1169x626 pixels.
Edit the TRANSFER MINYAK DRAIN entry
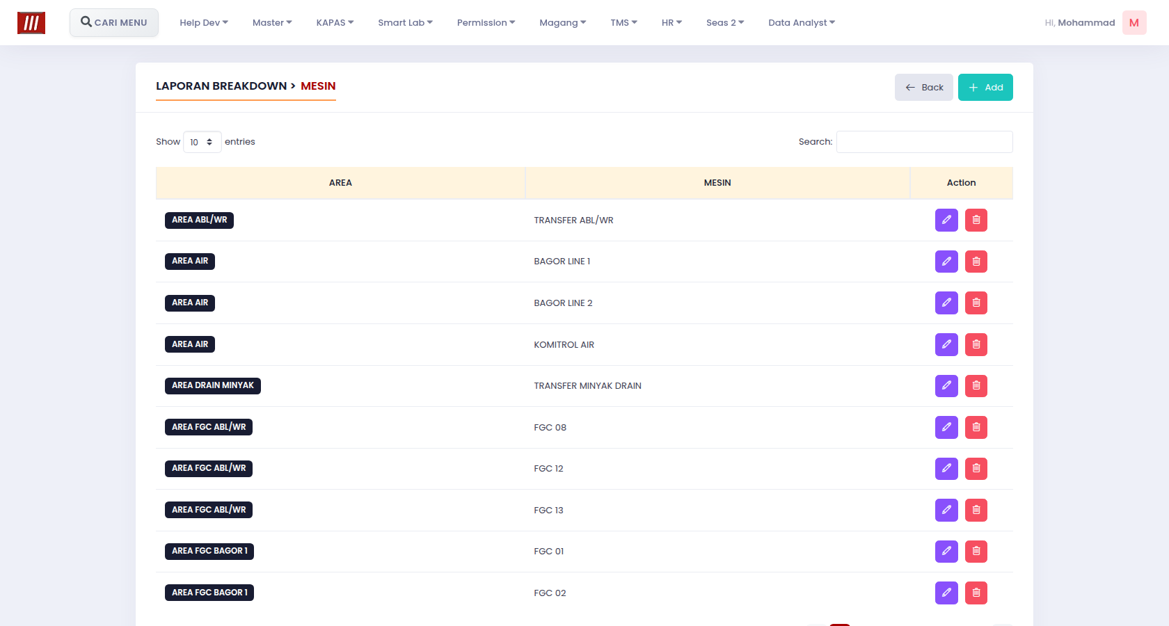coord(946,385)
